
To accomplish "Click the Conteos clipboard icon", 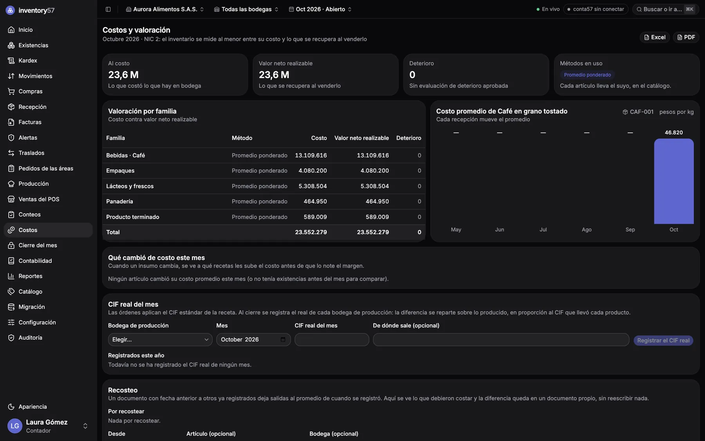I will [11, 214].
